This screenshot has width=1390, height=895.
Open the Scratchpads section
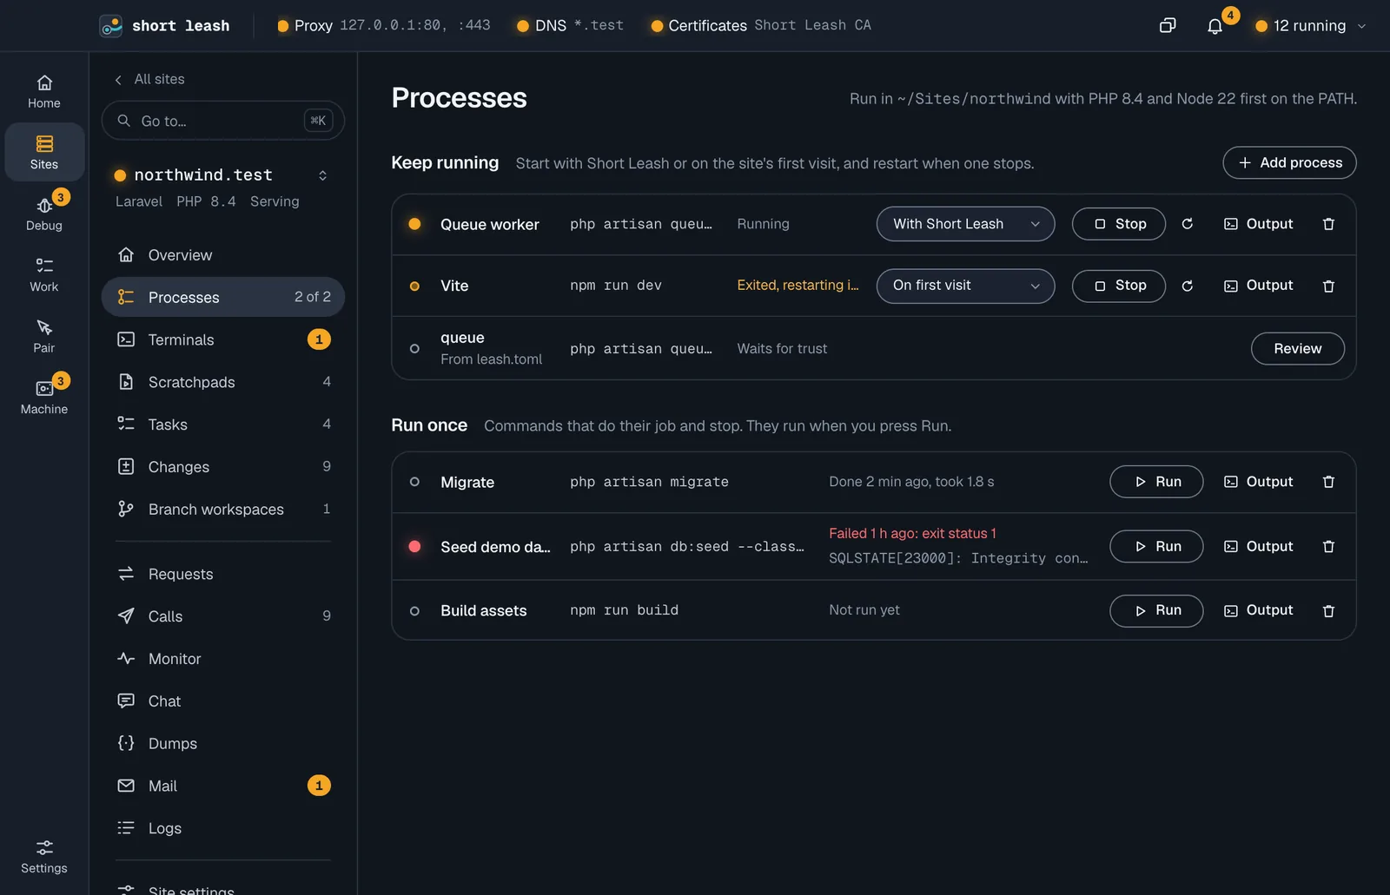[223, 382]
